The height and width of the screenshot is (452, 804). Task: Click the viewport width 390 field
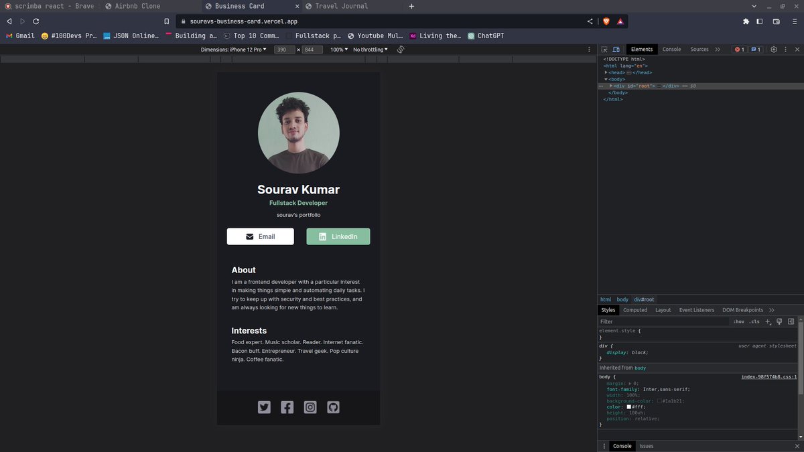point(284,50)
